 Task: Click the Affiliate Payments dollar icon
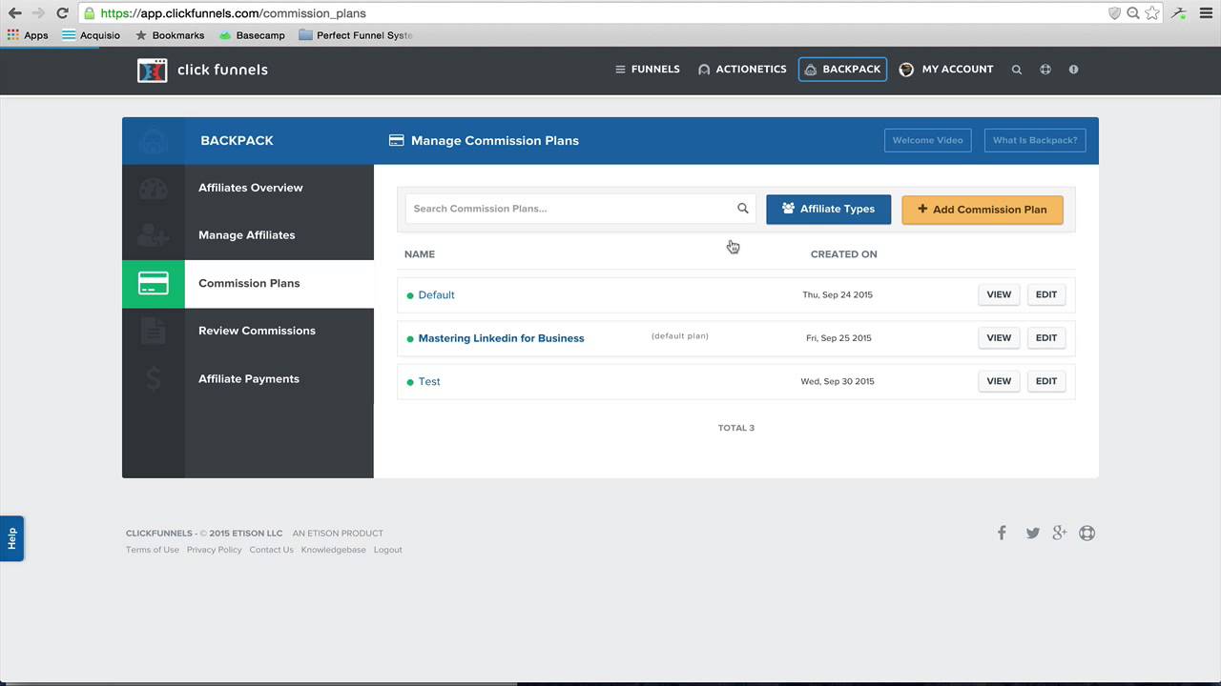click(x=154, y=379)
